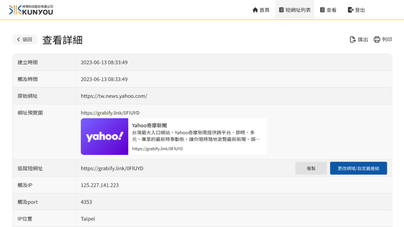The width and height of the screenshot is (404, 227).
Task: Click the 網址預覽圖 row label
Action: (x=30, y=113)
